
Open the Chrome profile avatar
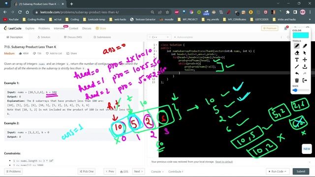coord(303,12)
